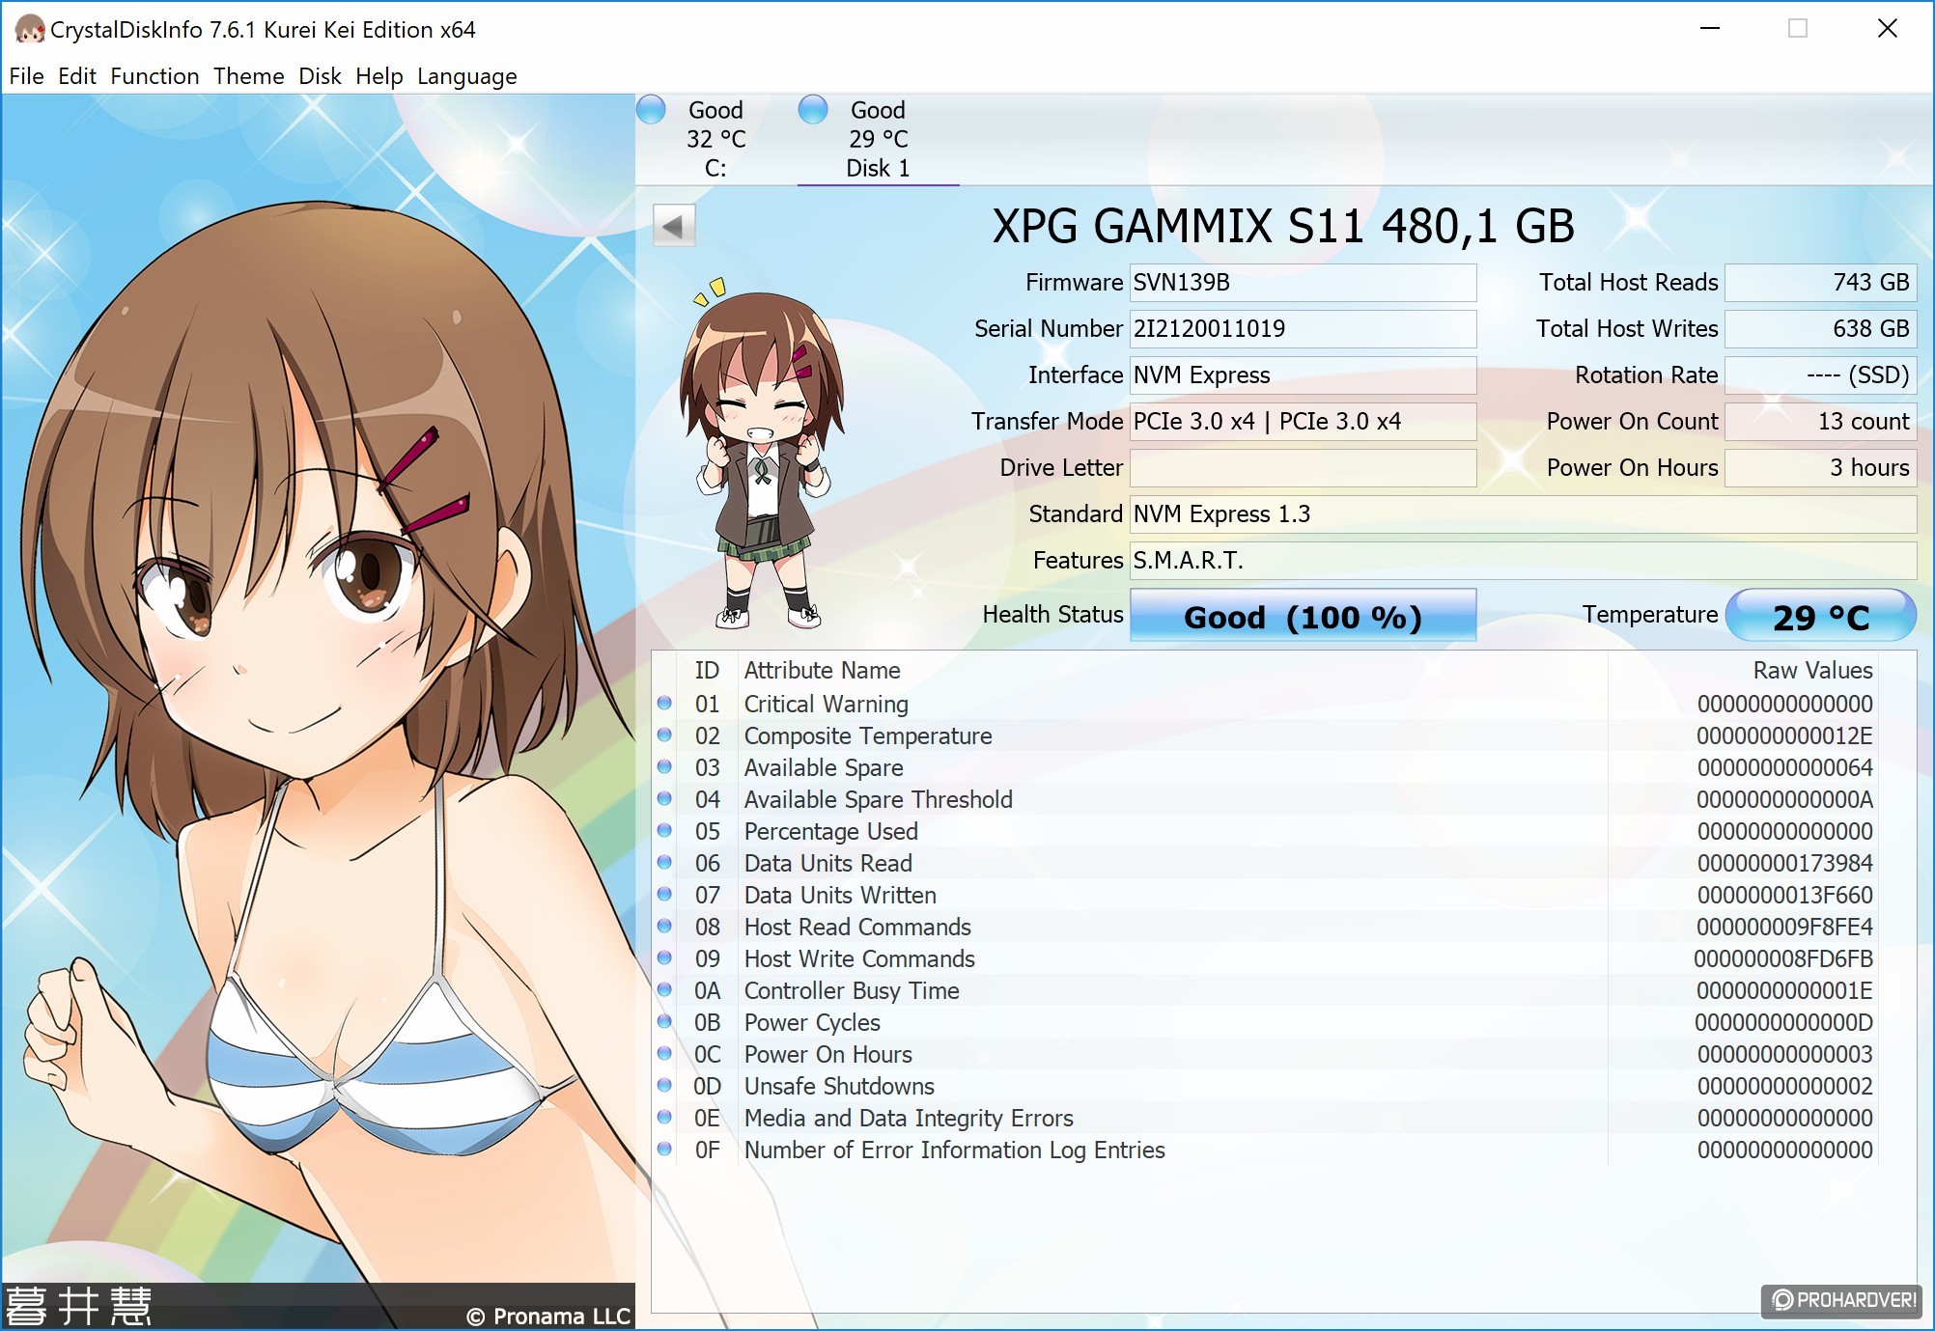Click status dot for Error Information Log Entries
The width and height of the screenshot is (1935, 1331).
(x=664, y=1150)
